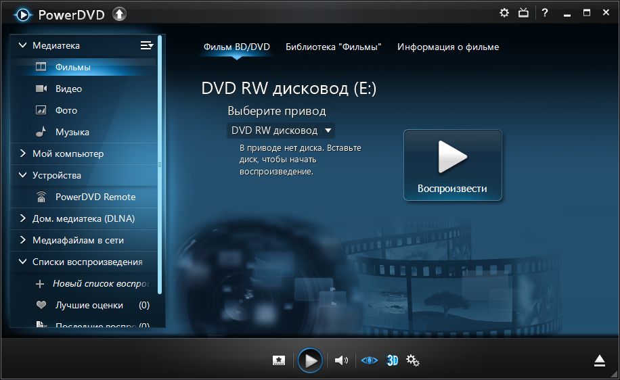Click the Видео camera icon
620x380 pixels.
tap(41, 89)
